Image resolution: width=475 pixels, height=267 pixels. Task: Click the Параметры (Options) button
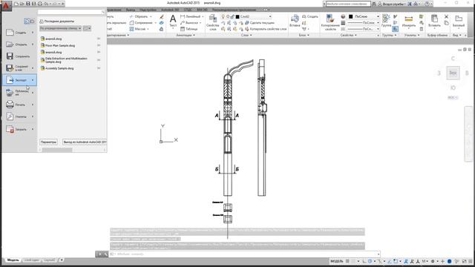[x=48, y=142]
